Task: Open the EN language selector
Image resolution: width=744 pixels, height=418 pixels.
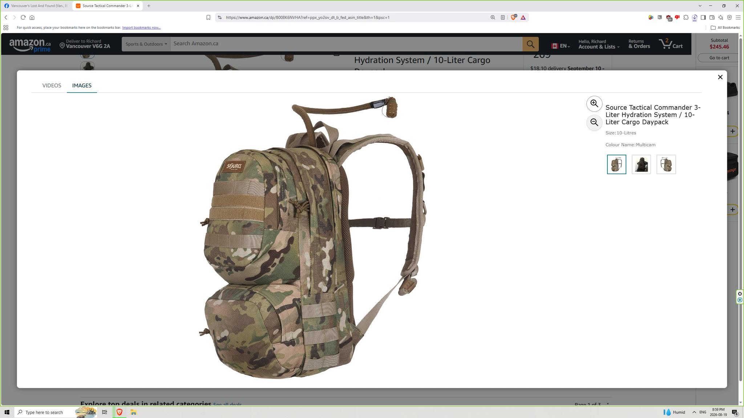Action: pyautogui.click(x=560, y=46)
